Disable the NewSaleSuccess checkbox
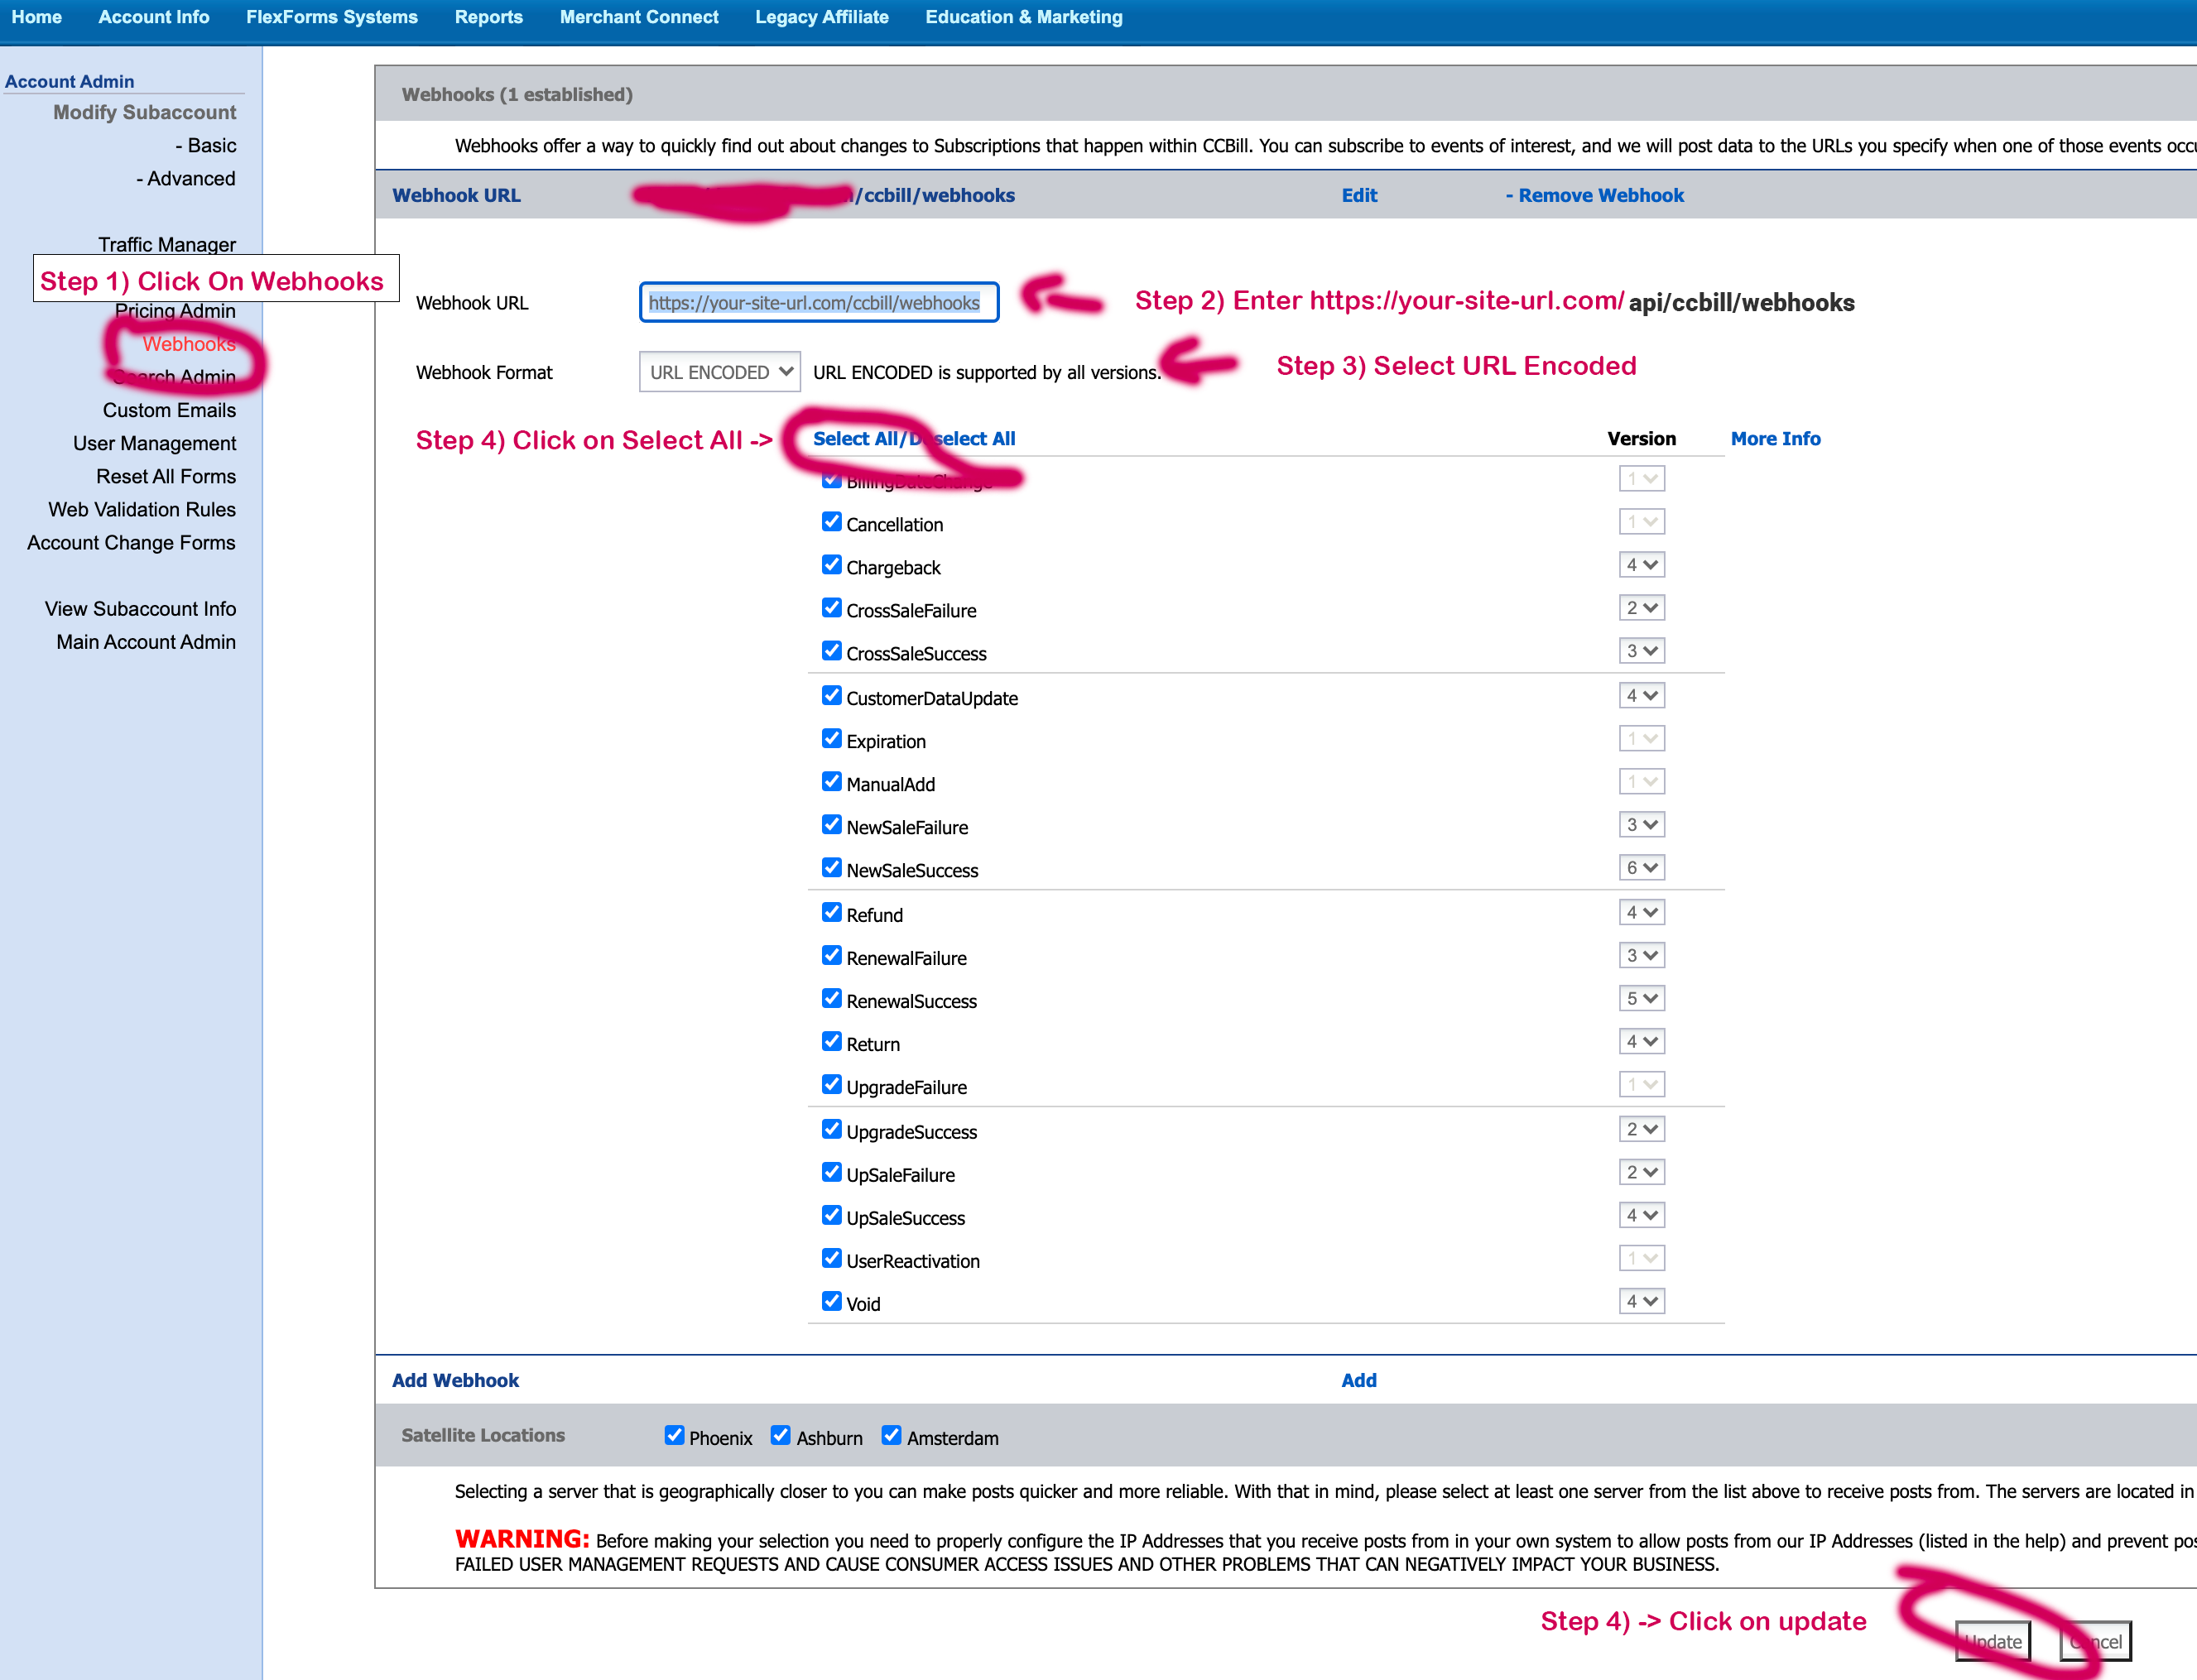2197x1680 pixels. click(831, 868)
